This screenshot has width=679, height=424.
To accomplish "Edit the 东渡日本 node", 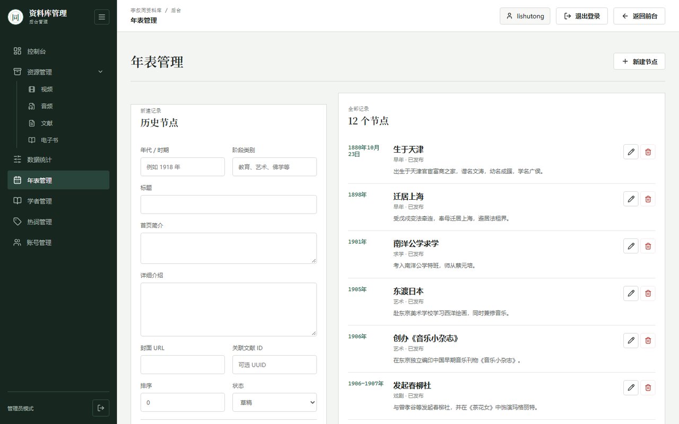I will [x=631, y=294].
